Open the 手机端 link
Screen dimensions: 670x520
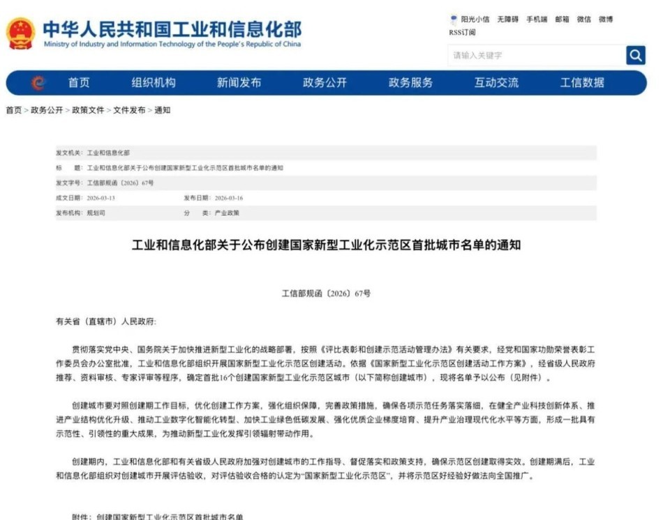click(x=537, y=20)
